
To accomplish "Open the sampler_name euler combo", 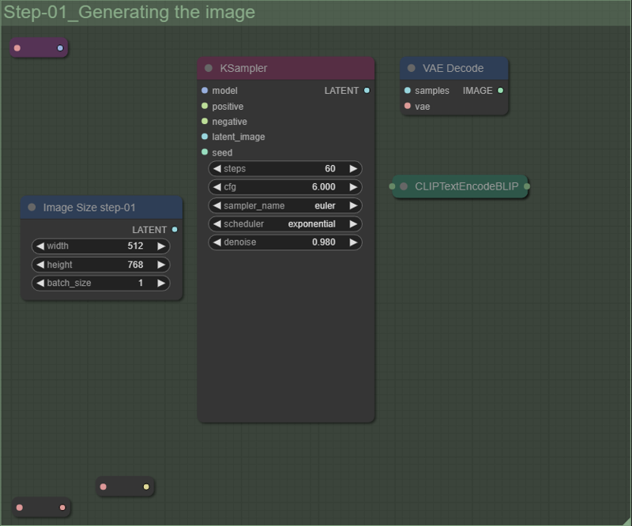I will click(x=285, y=205).
